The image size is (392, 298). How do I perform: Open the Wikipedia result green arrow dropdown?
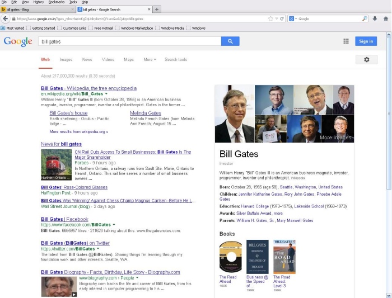pyautogui.click(x=106, y=94)
